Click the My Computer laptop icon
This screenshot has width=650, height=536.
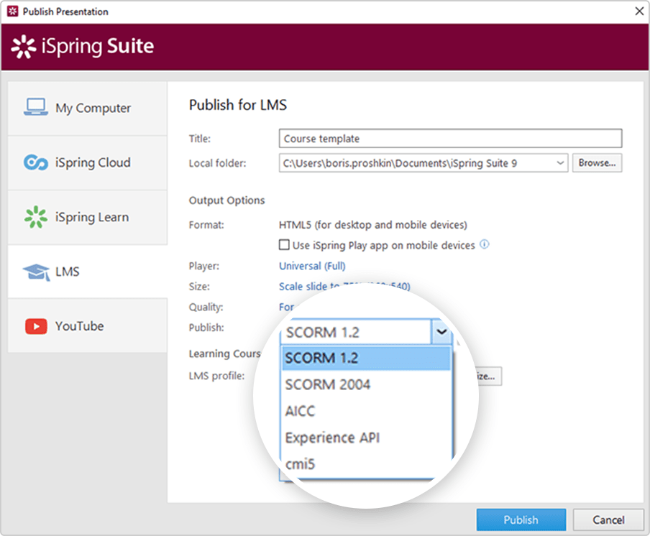click(36, 107)
